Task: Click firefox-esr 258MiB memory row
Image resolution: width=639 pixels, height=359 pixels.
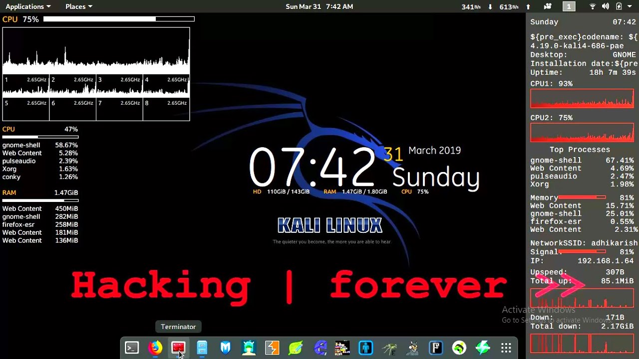Action: click(x=40, y=224)
